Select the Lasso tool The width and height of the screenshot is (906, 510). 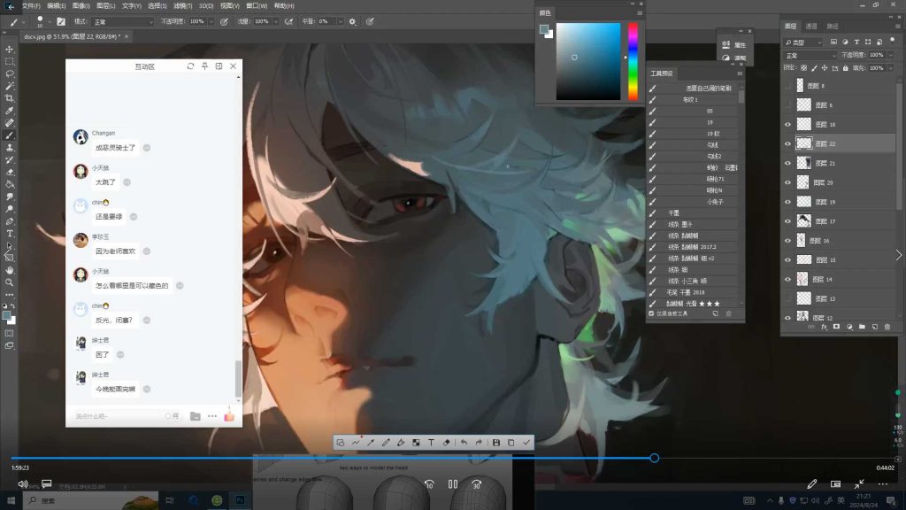point(10,73)
